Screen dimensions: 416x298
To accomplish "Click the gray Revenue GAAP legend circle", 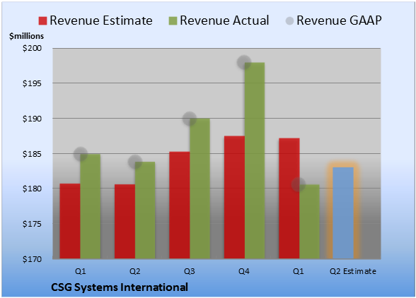I will point(289,21).
